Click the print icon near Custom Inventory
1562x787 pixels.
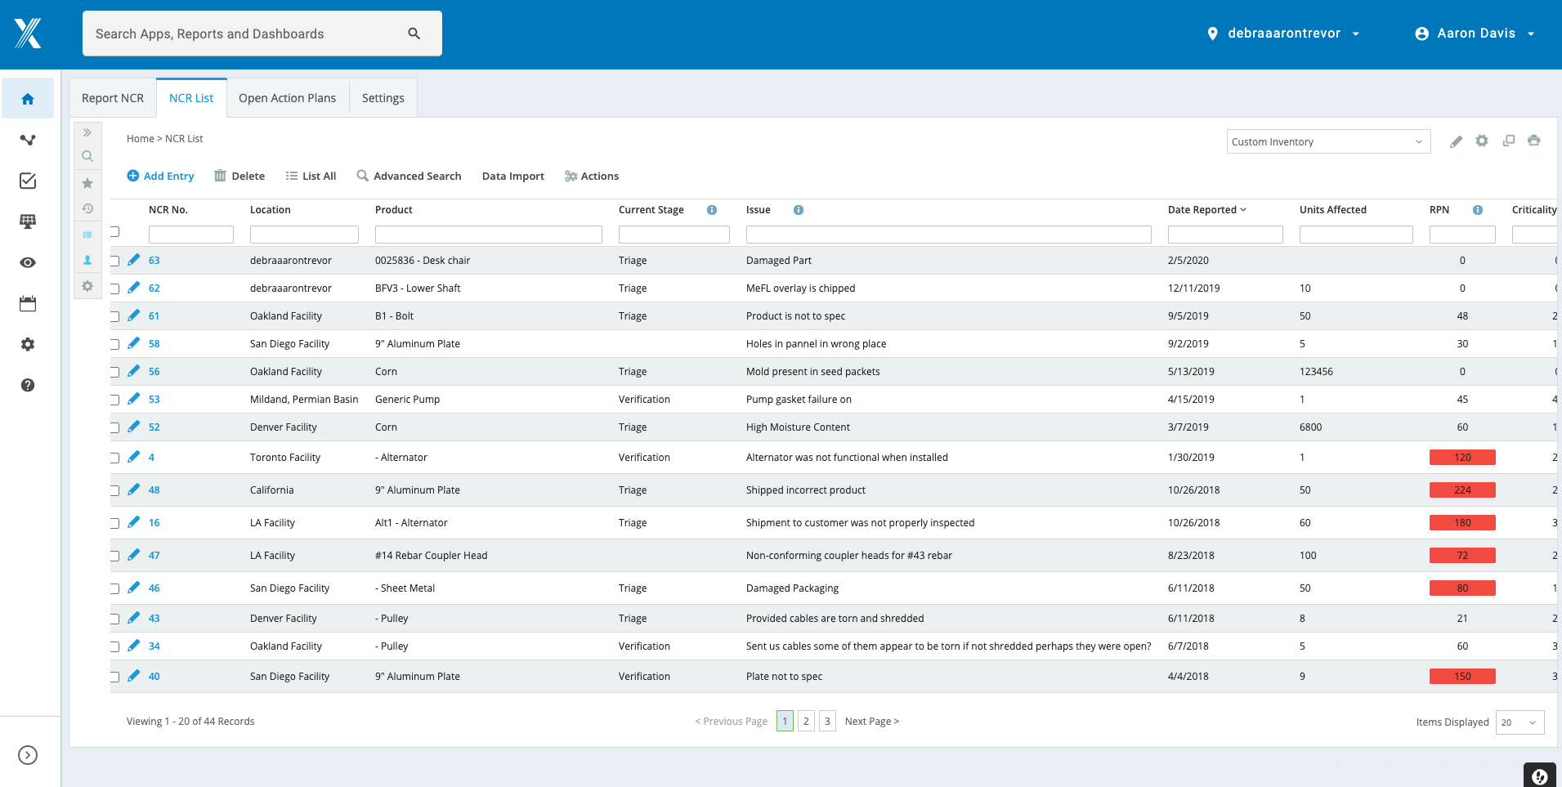1534,141
